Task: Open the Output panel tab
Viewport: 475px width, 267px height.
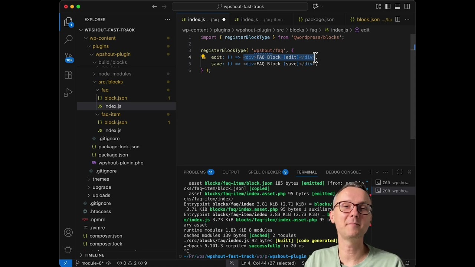Action: click(231, 172)
